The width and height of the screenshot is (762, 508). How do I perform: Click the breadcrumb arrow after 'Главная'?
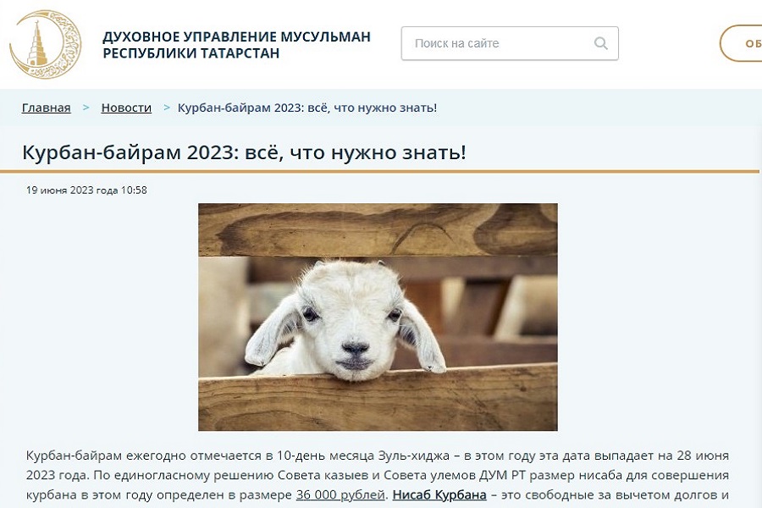pyautogui.click(x=86, y=108)
